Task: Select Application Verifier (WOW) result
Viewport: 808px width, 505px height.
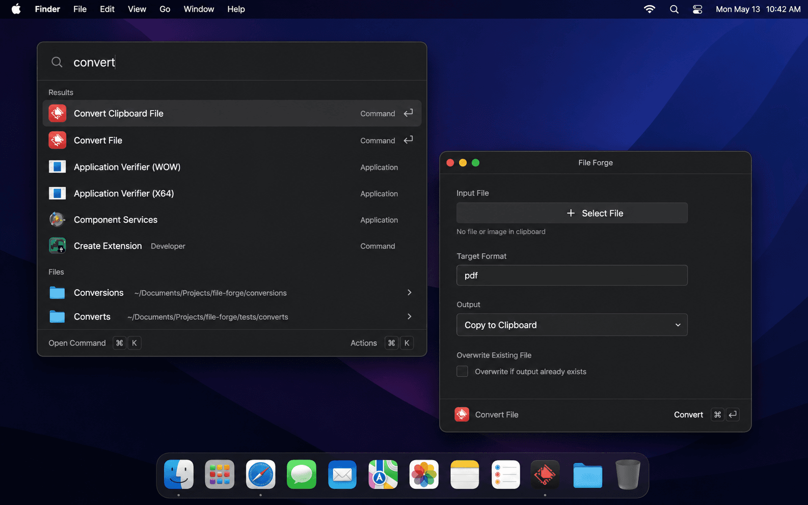Action: pos(232,166)
